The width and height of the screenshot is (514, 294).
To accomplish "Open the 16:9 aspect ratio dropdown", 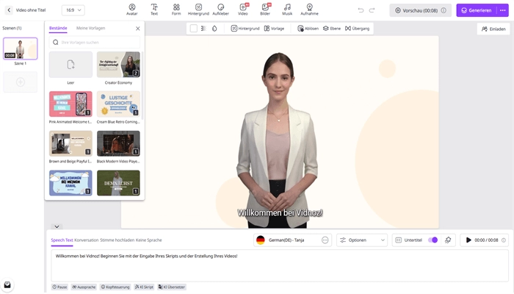I will tap(73, 10).
